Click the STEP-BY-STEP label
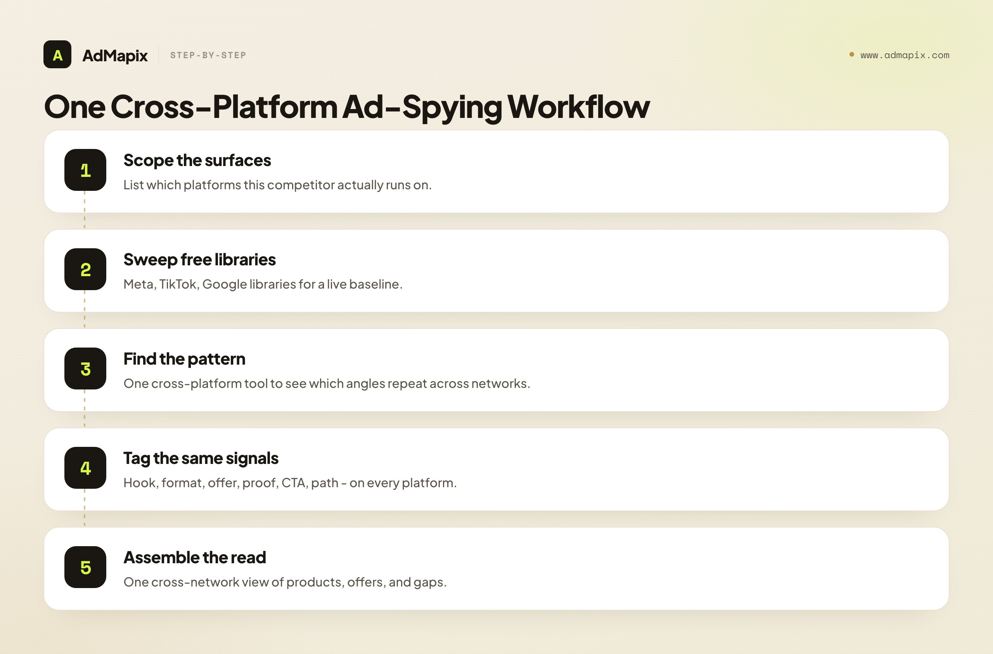This screenshot has height=654, width=993. pyautogui.click(x=208, y=55)
